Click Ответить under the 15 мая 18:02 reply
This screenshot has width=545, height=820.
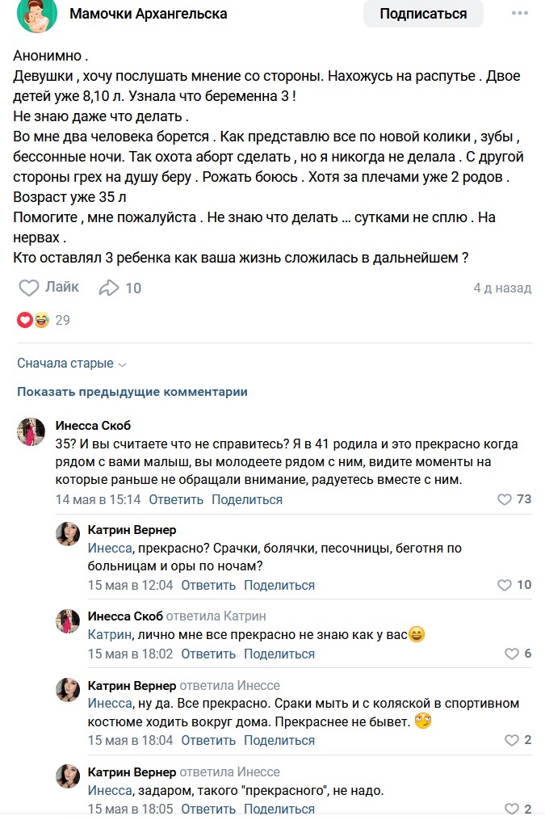(x=208, y=654)
